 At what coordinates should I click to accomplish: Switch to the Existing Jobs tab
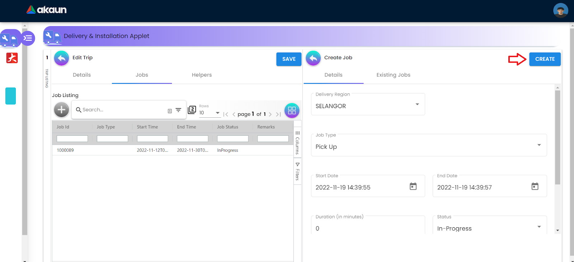pos(393,75)
